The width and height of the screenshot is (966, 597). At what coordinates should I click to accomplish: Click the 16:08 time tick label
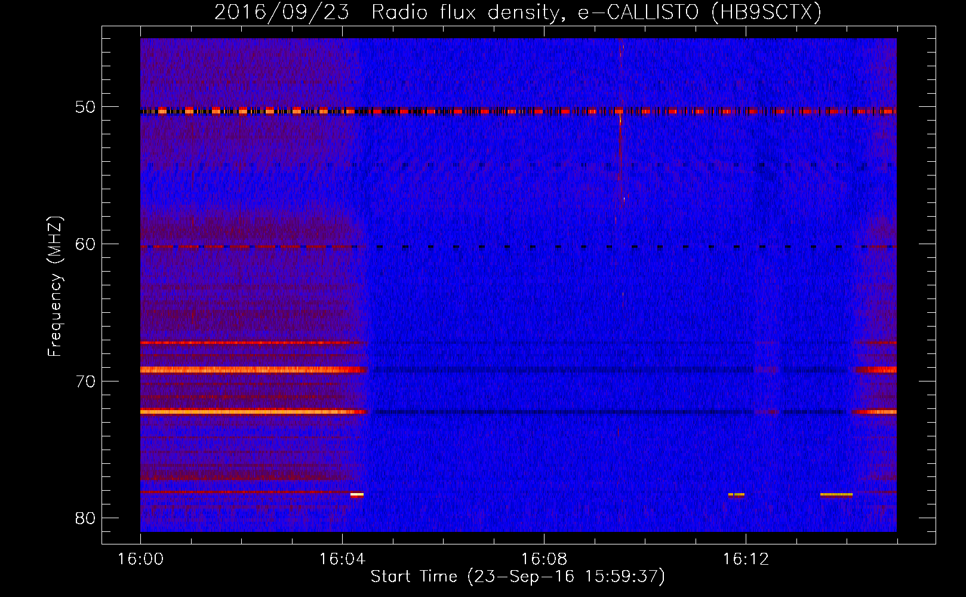[544, 559]
